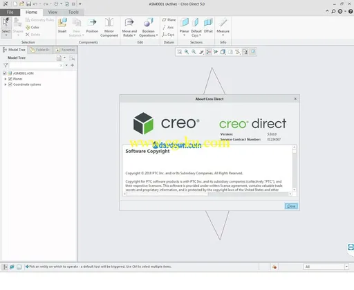Create a datum Axis
The width and height of the screenshot is (354, 290).
(168, 27)
